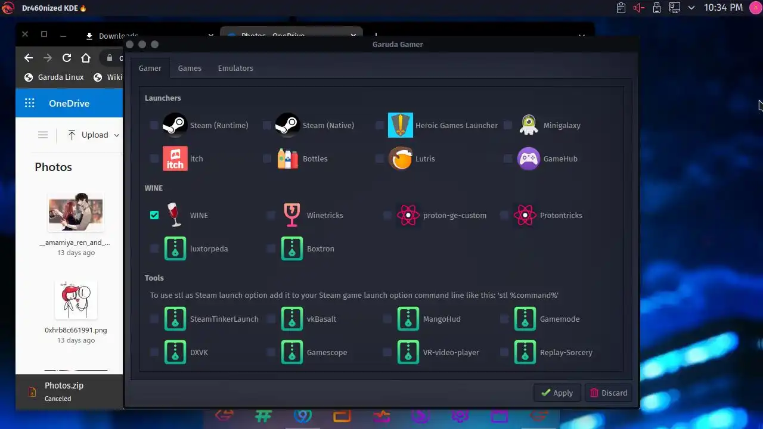This screenshot has width=763, height=429.
Task: Click the Heroic Games Launcher shield icon
Action: point(401,125)
